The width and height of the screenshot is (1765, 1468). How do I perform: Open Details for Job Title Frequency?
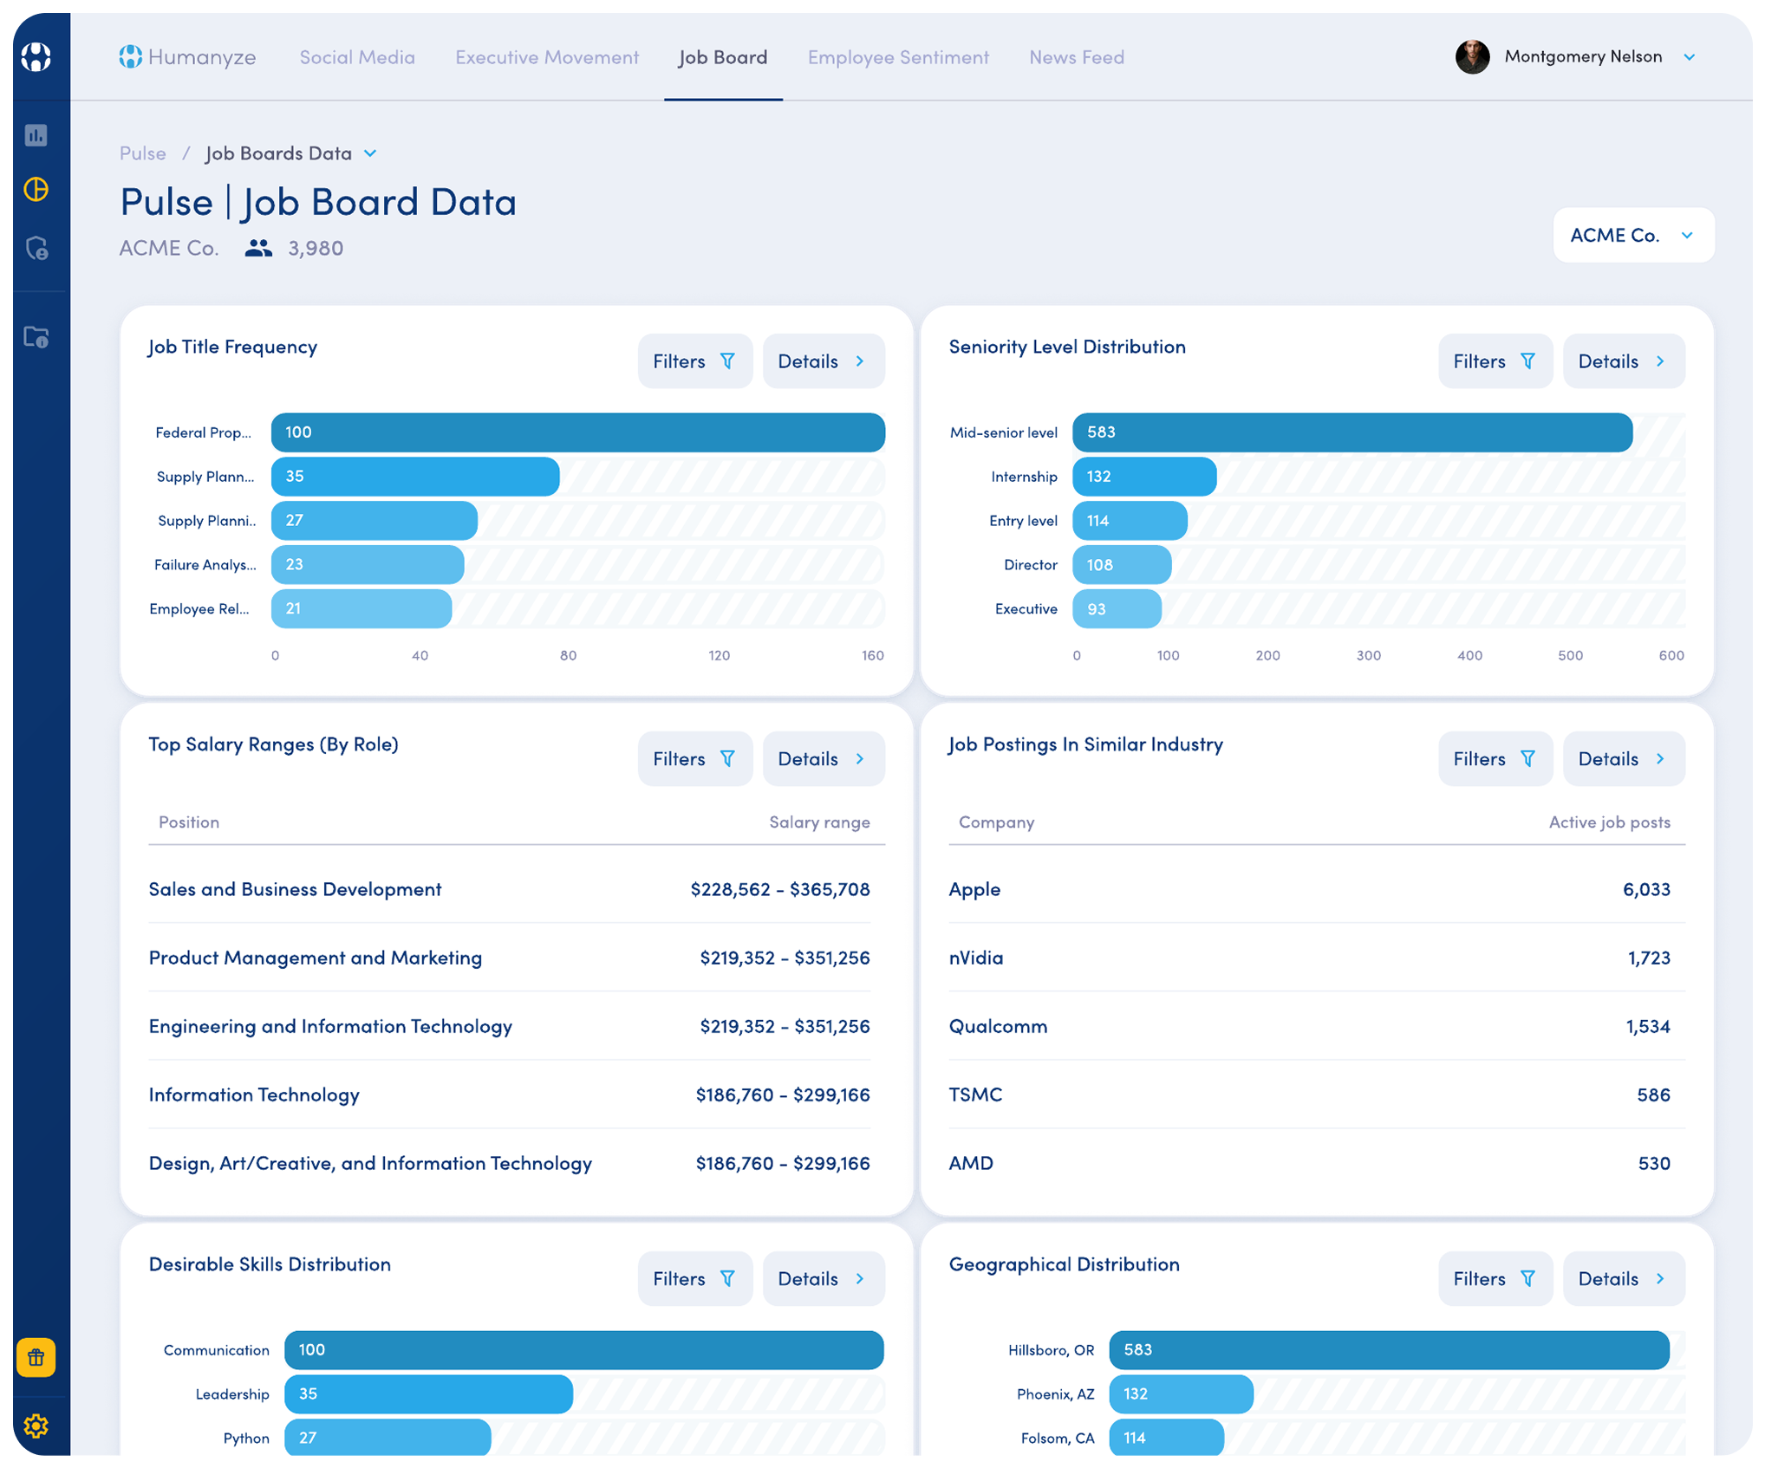[823, 361]
